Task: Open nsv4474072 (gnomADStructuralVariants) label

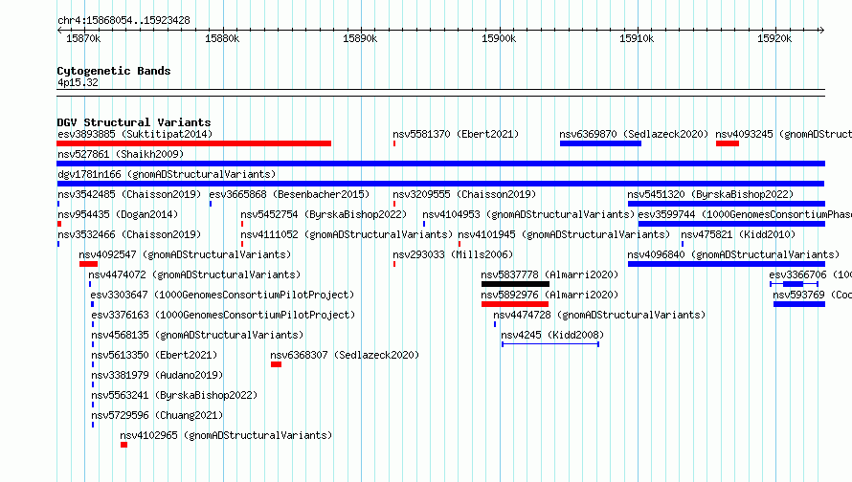Action: click(x=194, y=274)
